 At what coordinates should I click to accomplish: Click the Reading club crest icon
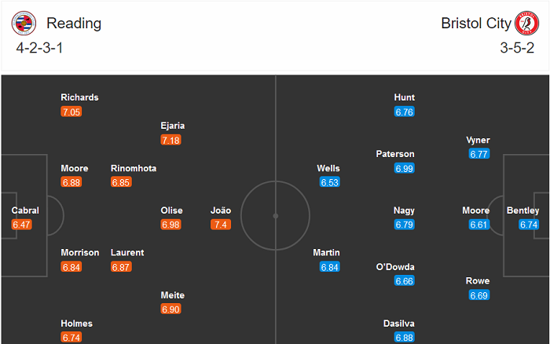click(24, 24)
